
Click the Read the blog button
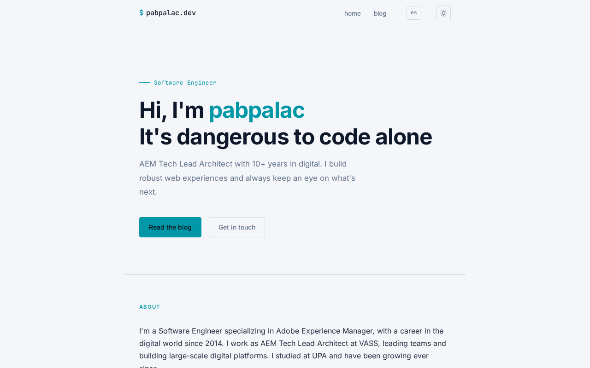[170, 227]
